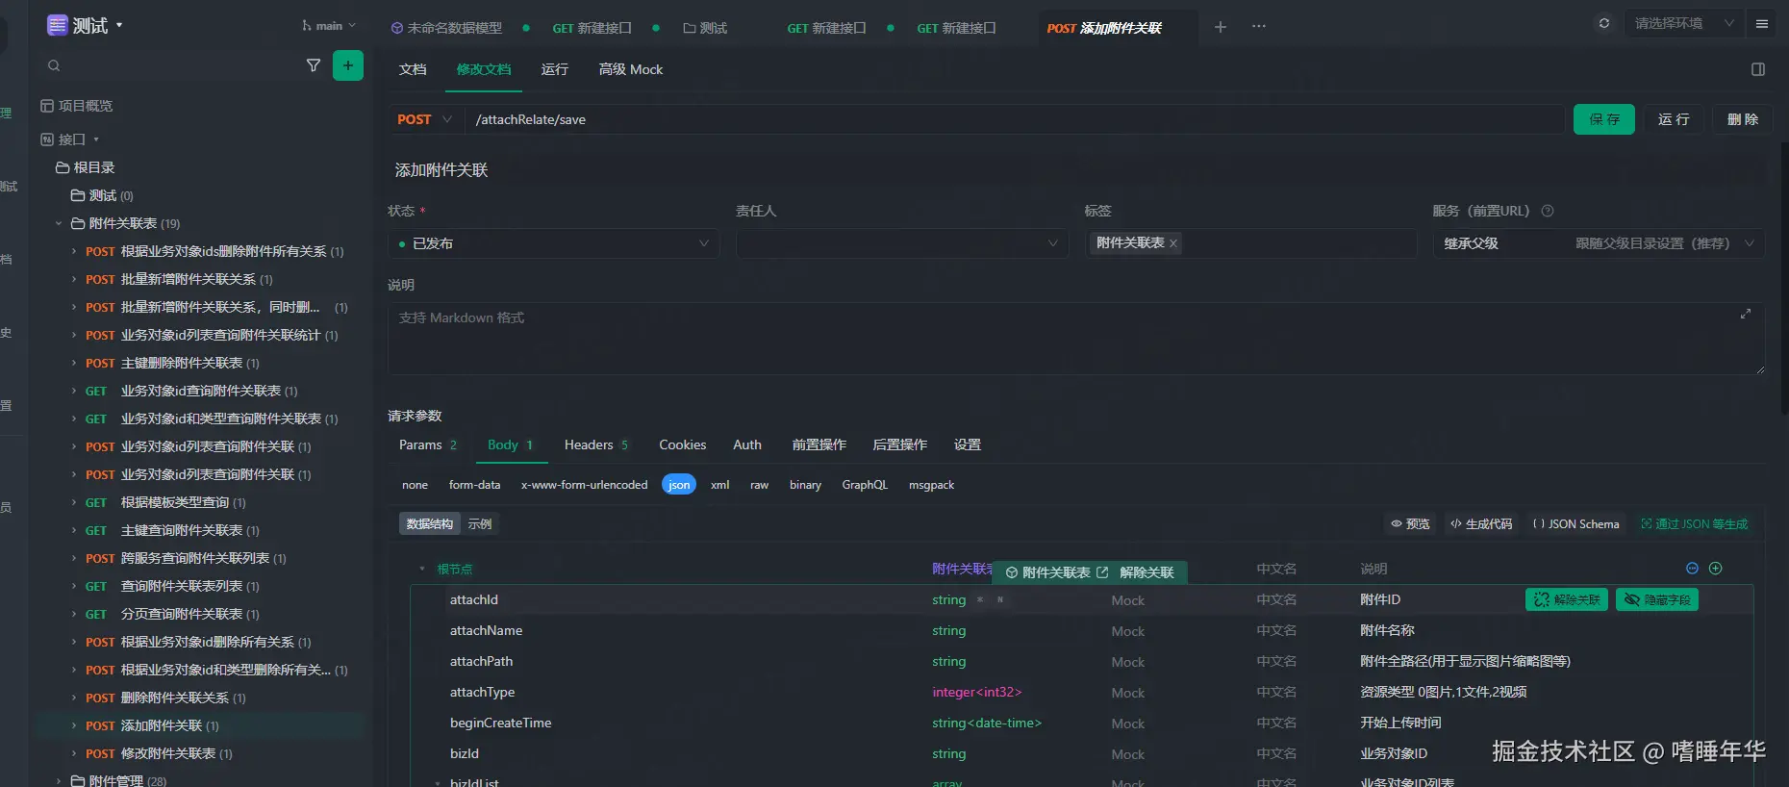Open JSON Schema editor
The height and width of the screenshot is (787, 1789).
[1575, 524]
